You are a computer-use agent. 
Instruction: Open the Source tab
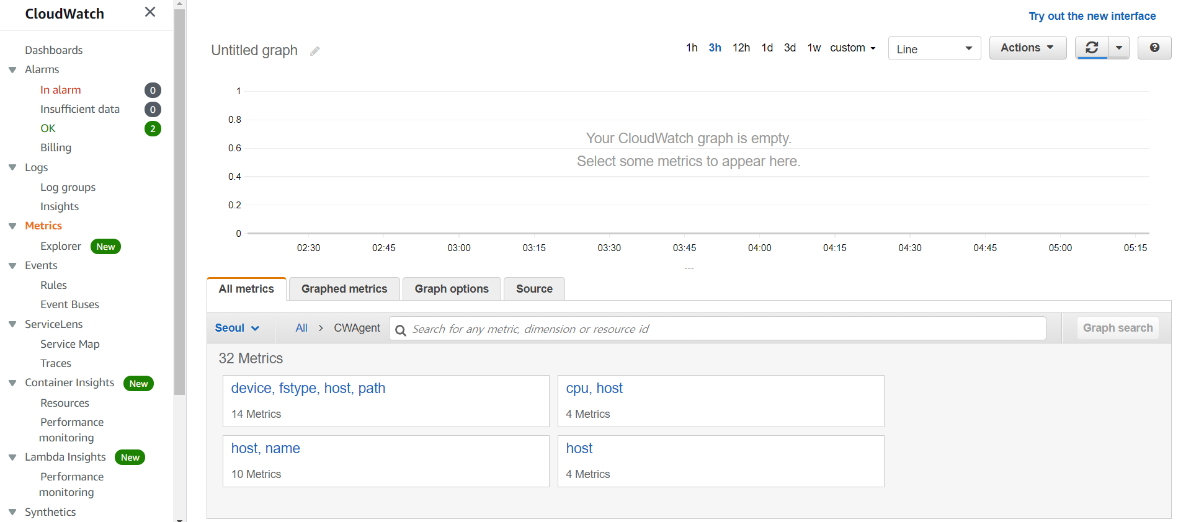click(534, 289)
